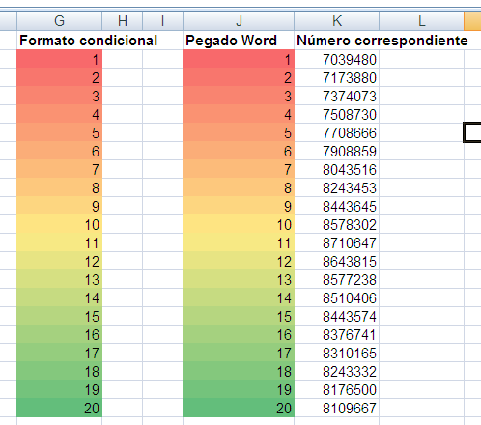Select cell with value 15 in column J
Image resolution: width=481 pixels, height=425 pixels.
[x=239, y=316]
